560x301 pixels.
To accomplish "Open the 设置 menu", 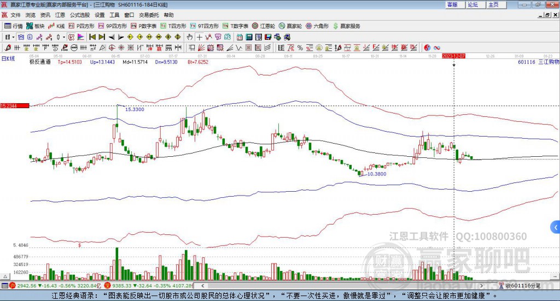I will (100, 15).
